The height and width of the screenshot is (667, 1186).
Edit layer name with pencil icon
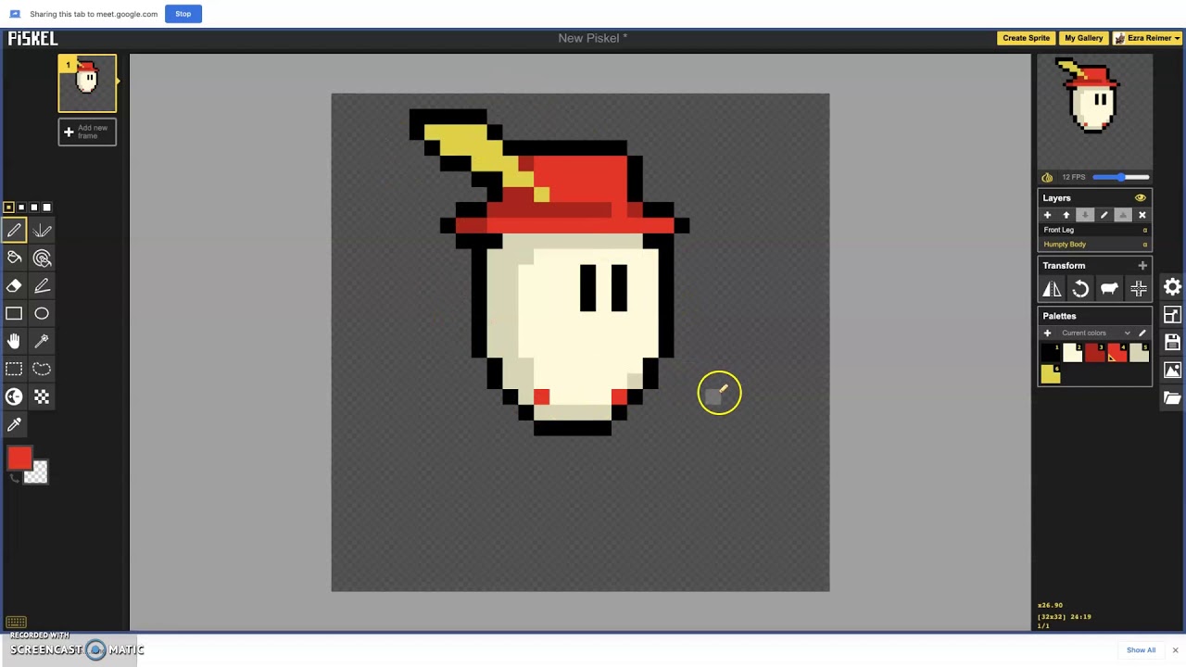(1104, 215)
